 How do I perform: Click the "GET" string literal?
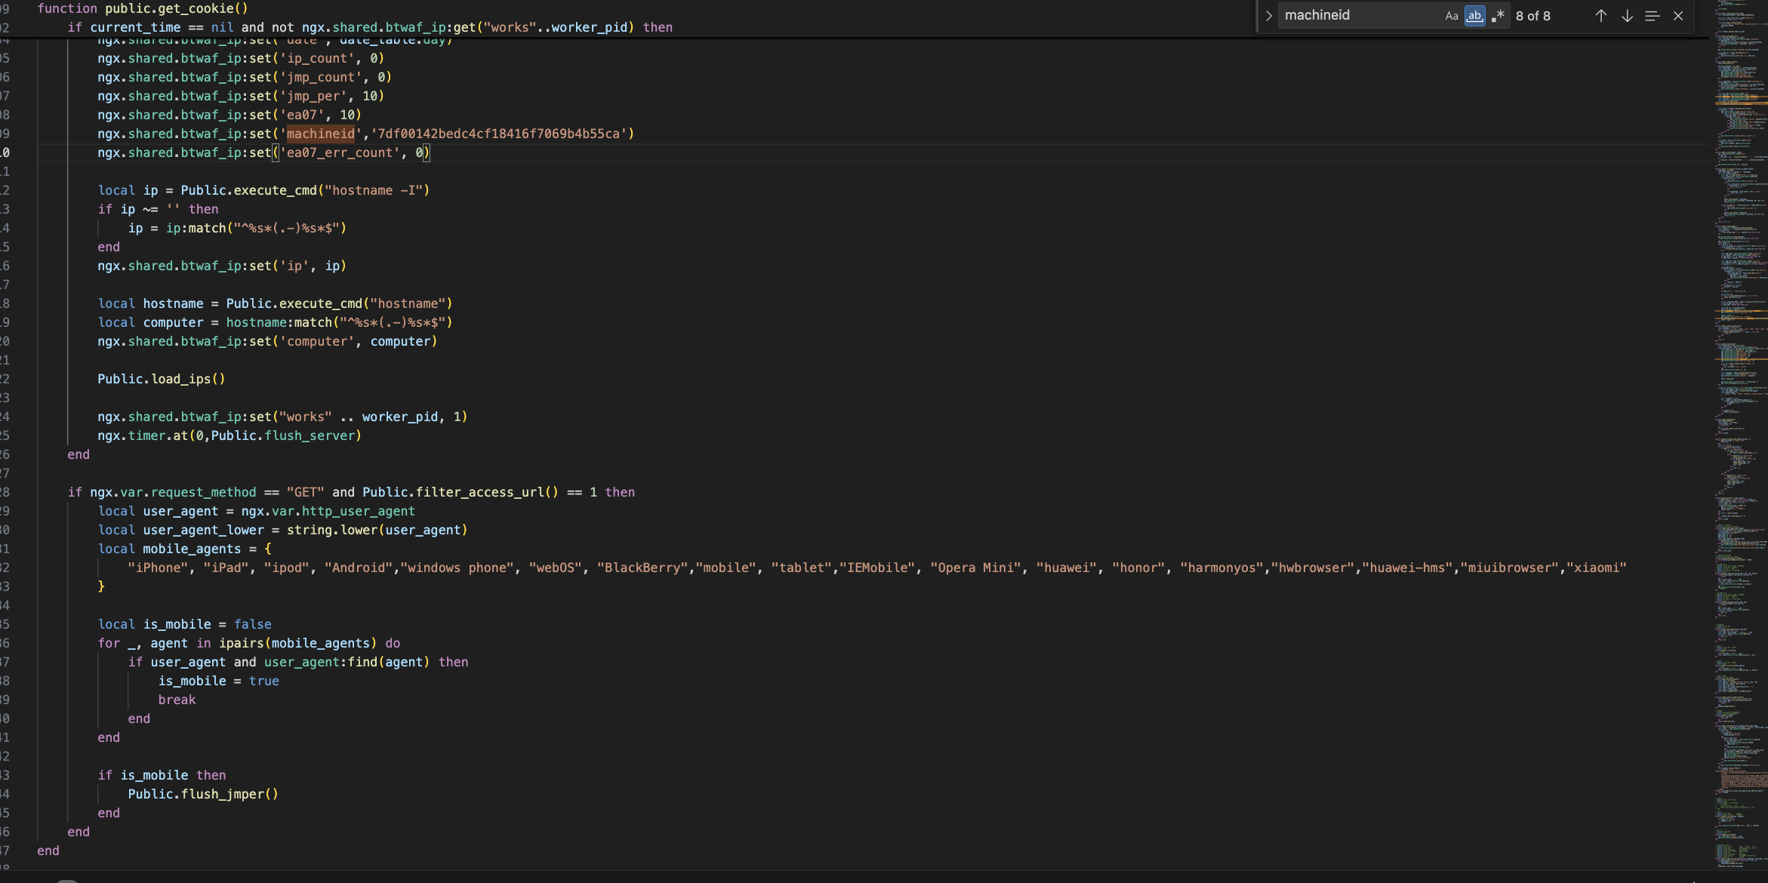[x=305, y=492]
